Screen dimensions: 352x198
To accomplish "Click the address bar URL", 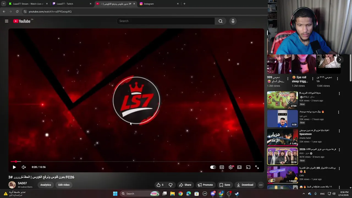I will (50, 12).
